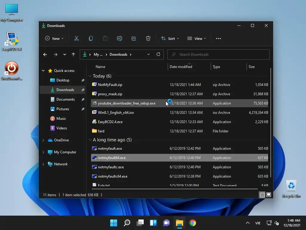Open taskbar Search
The image size is (306, 230).
tap(127, 223)
